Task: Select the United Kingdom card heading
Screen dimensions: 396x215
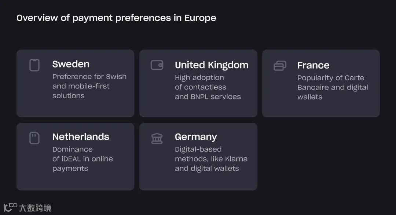Action: pos(212,65)
